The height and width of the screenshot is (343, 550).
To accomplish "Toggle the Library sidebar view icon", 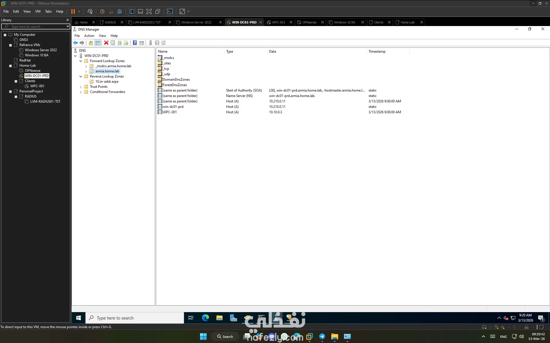I will (x=132, y=11).
